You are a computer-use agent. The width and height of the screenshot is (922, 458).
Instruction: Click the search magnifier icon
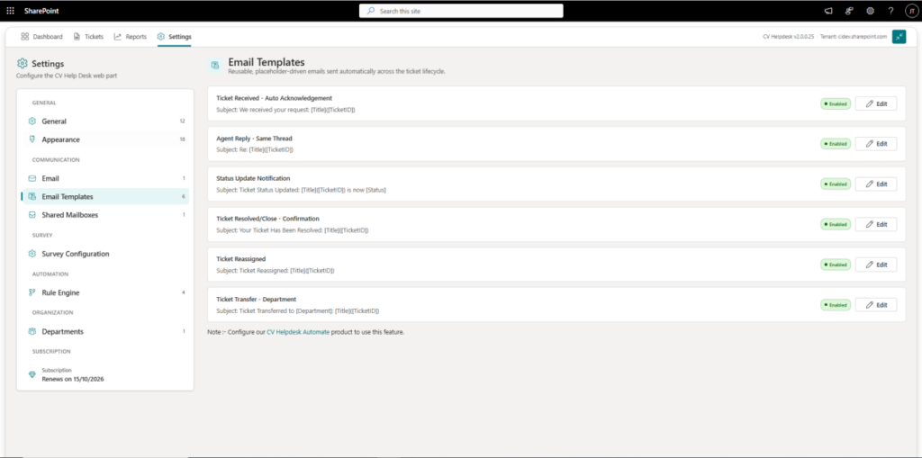pyautogui.click(x=370, y=11)
